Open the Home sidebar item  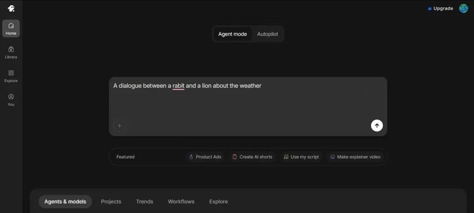point(11,29)
